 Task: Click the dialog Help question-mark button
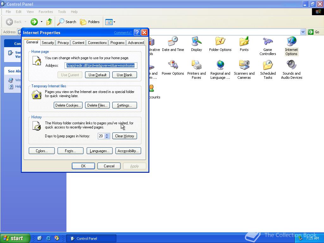(x=137, y=33)
